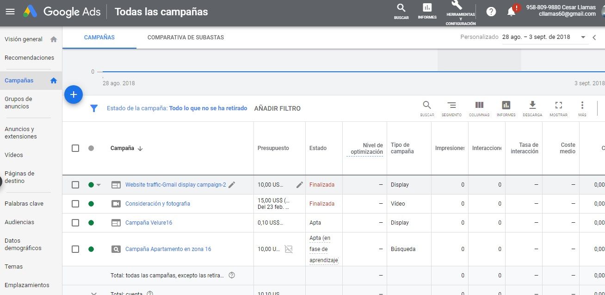Switch to Comparativa de Subastas tab
Image resolution: width=605 pixels, height=295 pixels.
coord(185,38)
